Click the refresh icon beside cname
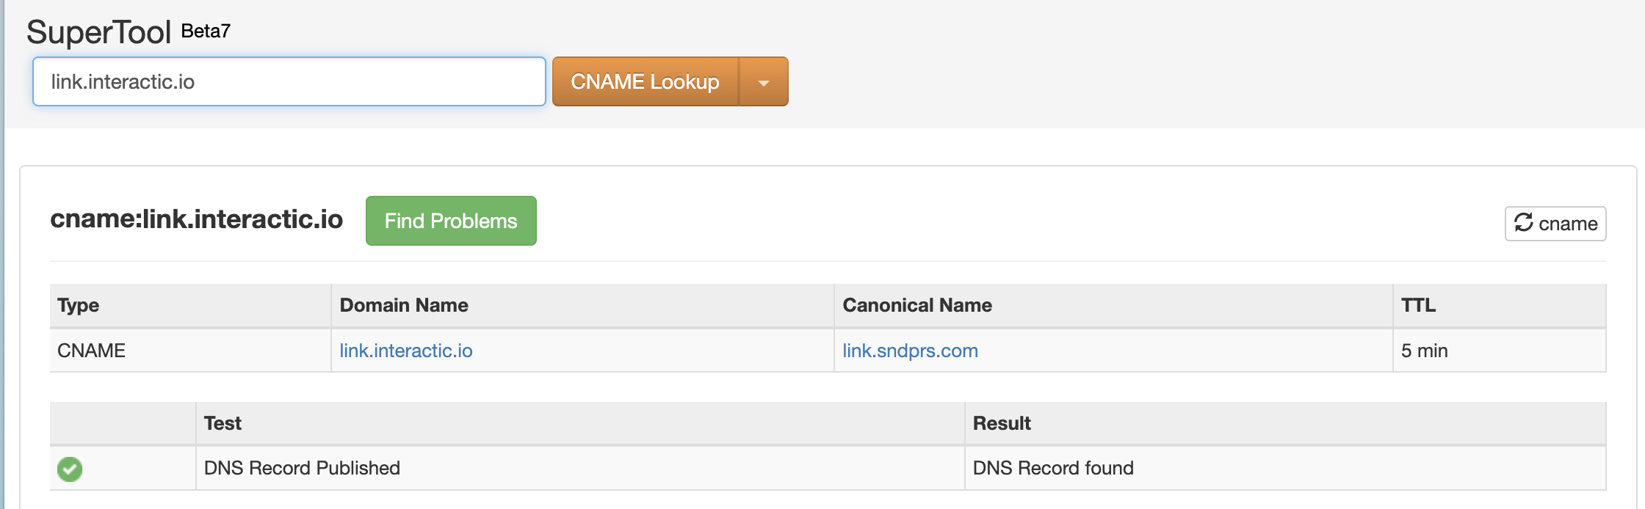This screenshot has width=1645, height=509. pyautogui.click(x=1524, y=223)
